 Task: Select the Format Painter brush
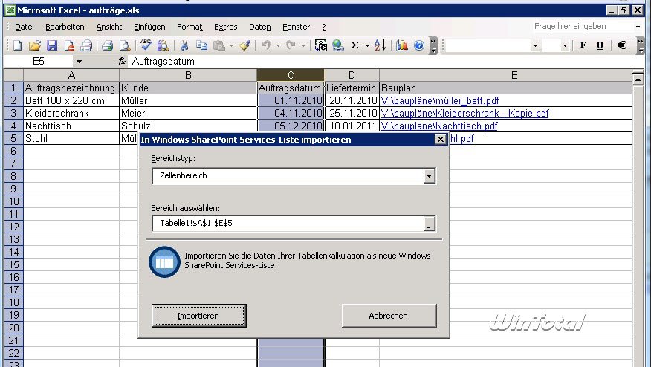[x=245, y=45]
